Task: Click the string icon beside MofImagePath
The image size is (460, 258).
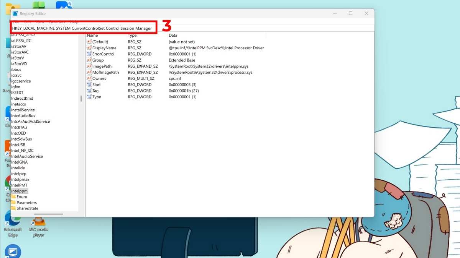Action: pos(89,72)
